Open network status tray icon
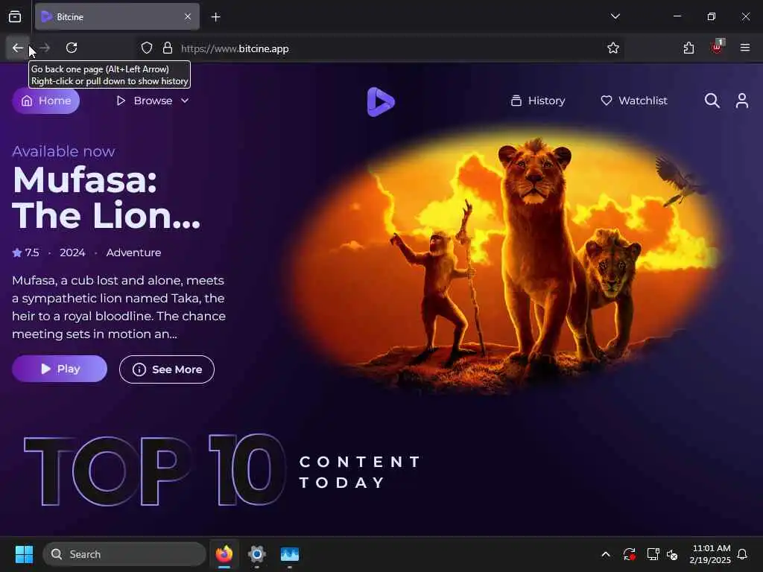Image resolution: width=763 pixels, height=572 pixels. point(653,554)
